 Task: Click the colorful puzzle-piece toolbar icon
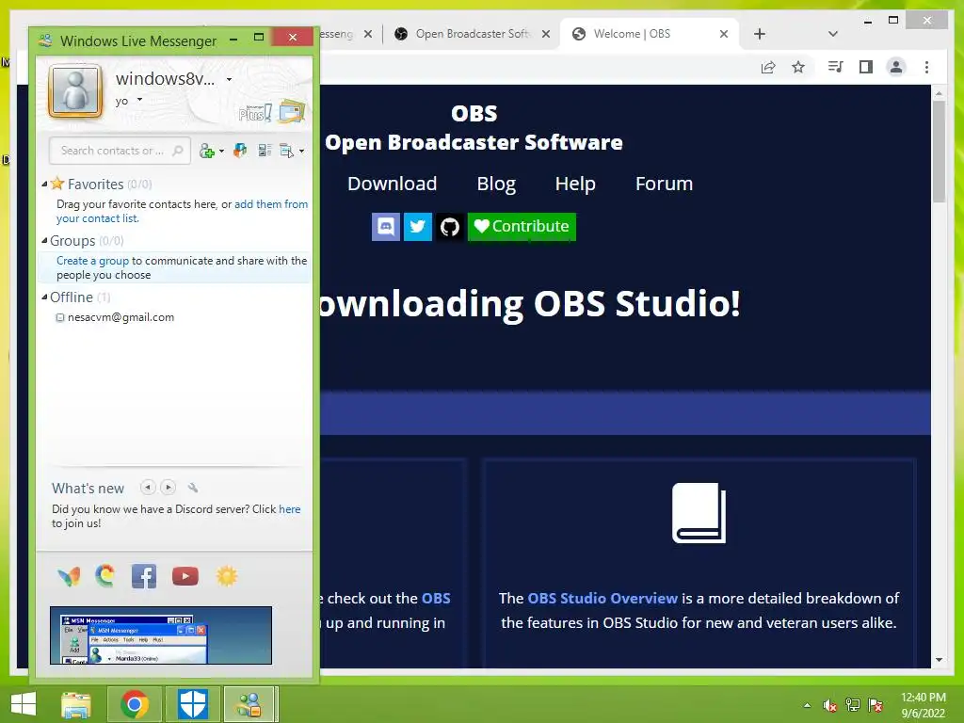pos(240,151)
